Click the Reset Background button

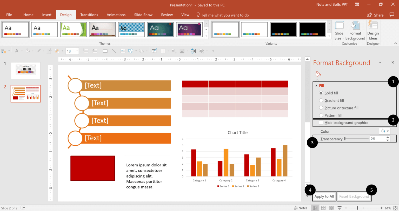pos(354,196)
